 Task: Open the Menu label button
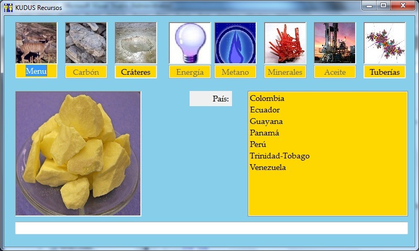pyautogui.click(x=36, y=72)
